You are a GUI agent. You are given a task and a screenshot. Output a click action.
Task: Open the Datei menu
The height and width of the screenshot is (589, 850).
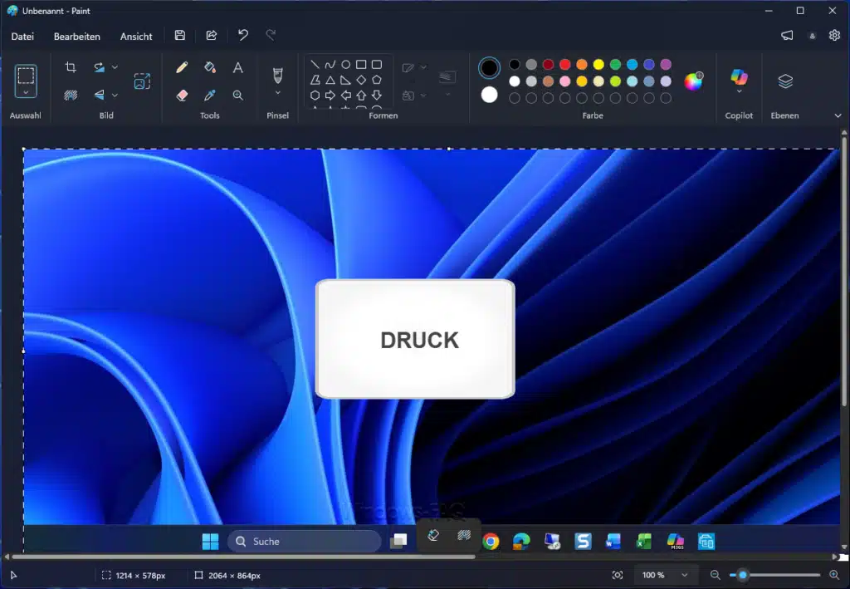[x=22, y=37]
